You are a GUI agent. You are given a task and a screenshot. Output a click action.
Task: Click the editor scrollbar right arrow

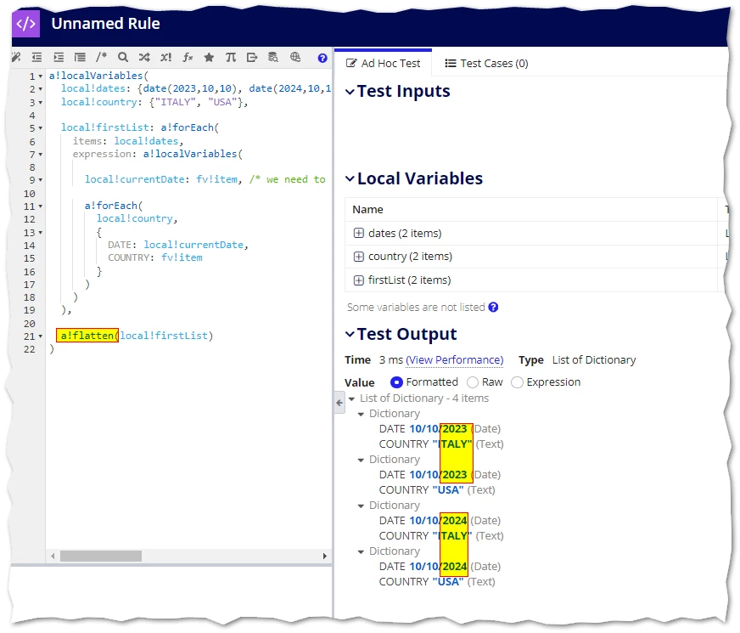click(325, 556)
